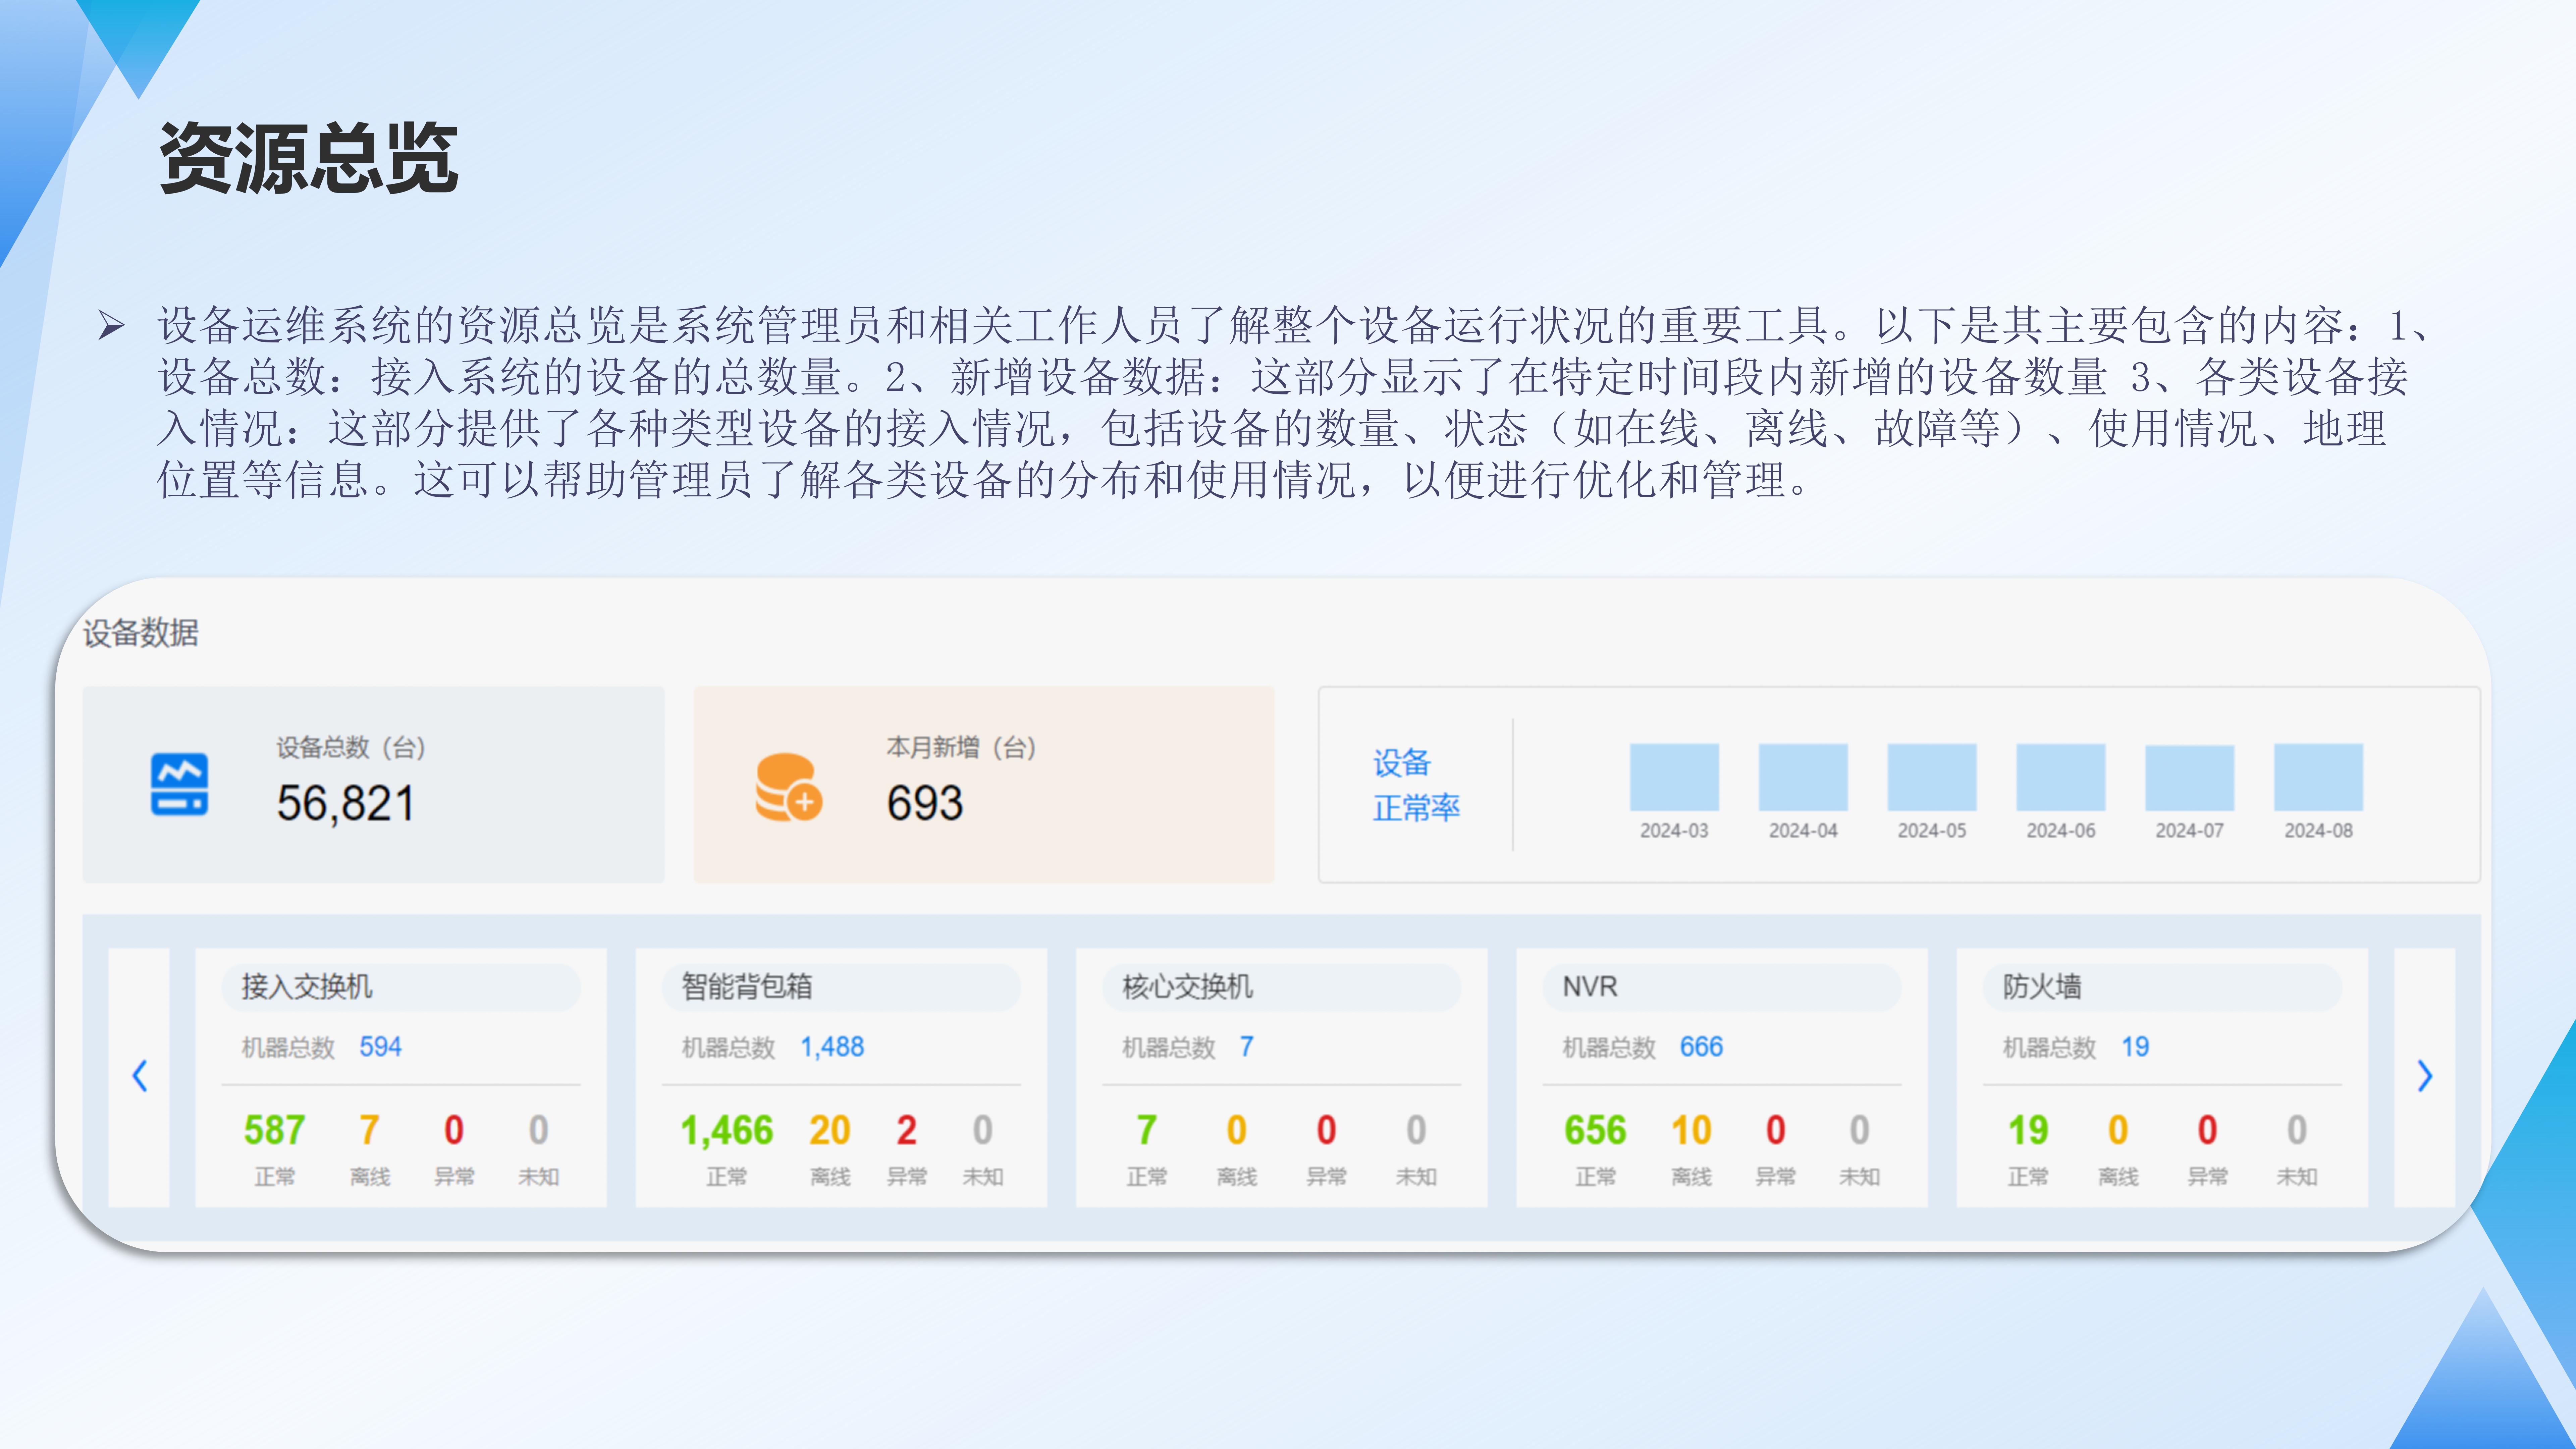Image resolution: width=2576 pixels, height=1449 pixels.
Task: Select the 2024-08 normal rate bar
Action: [x=2319, y=777]
